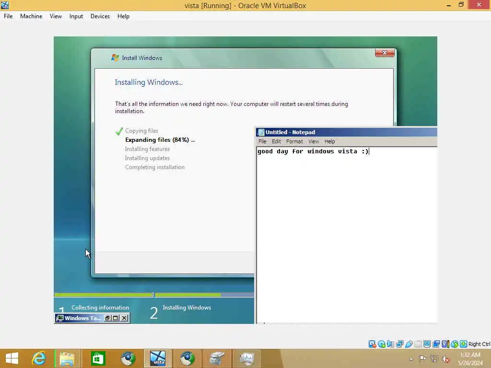This screenshot has height=368, width=491.
Task: Show hidden tray icons arrow
Action: tap(411, 359)
